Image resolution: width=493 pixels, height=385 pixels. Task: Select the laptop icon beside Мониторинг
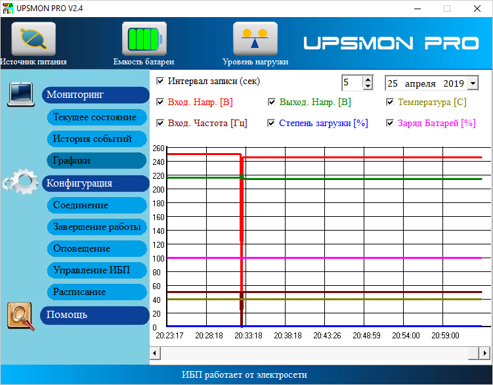click(21, 95)
